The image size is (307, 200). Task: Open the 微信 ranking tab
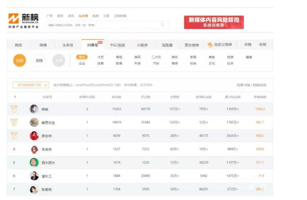(x=18, y=45)
